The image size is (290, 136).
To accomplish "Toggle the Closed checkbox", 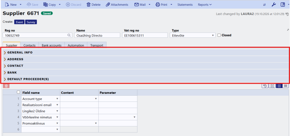I will (x=219, y=35).
